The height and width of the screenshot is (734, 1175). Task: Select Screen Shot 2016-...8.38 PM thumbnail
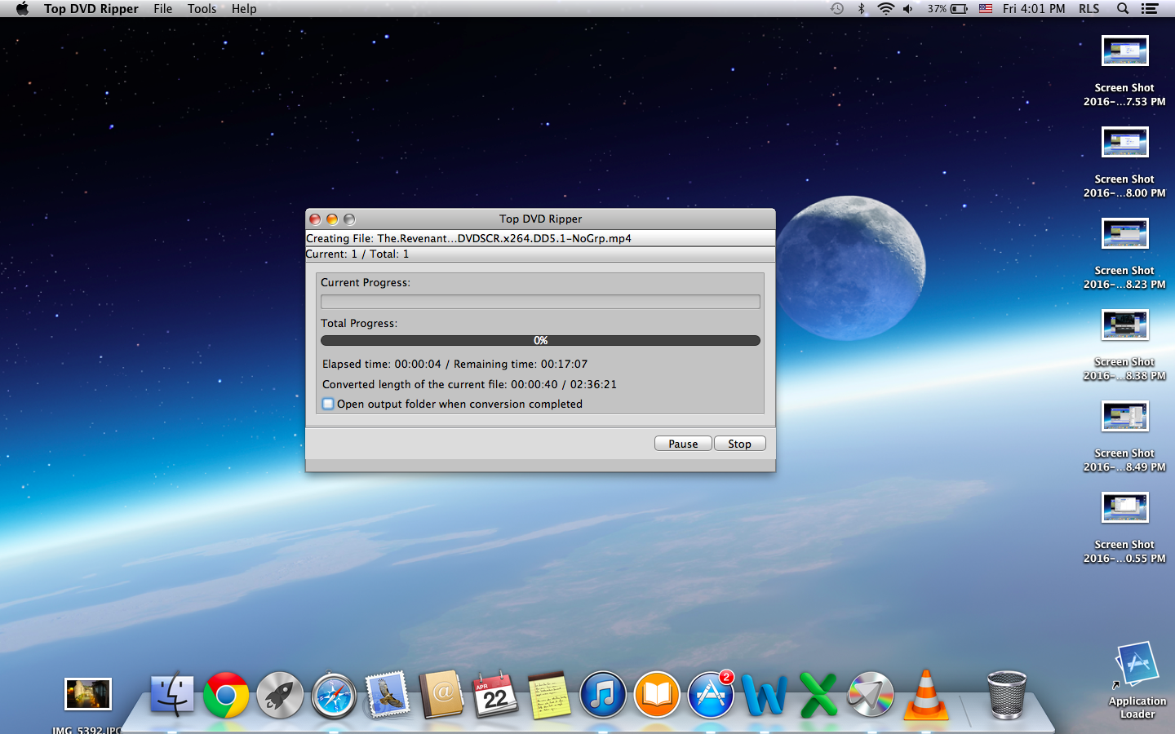pos(1124,325)
